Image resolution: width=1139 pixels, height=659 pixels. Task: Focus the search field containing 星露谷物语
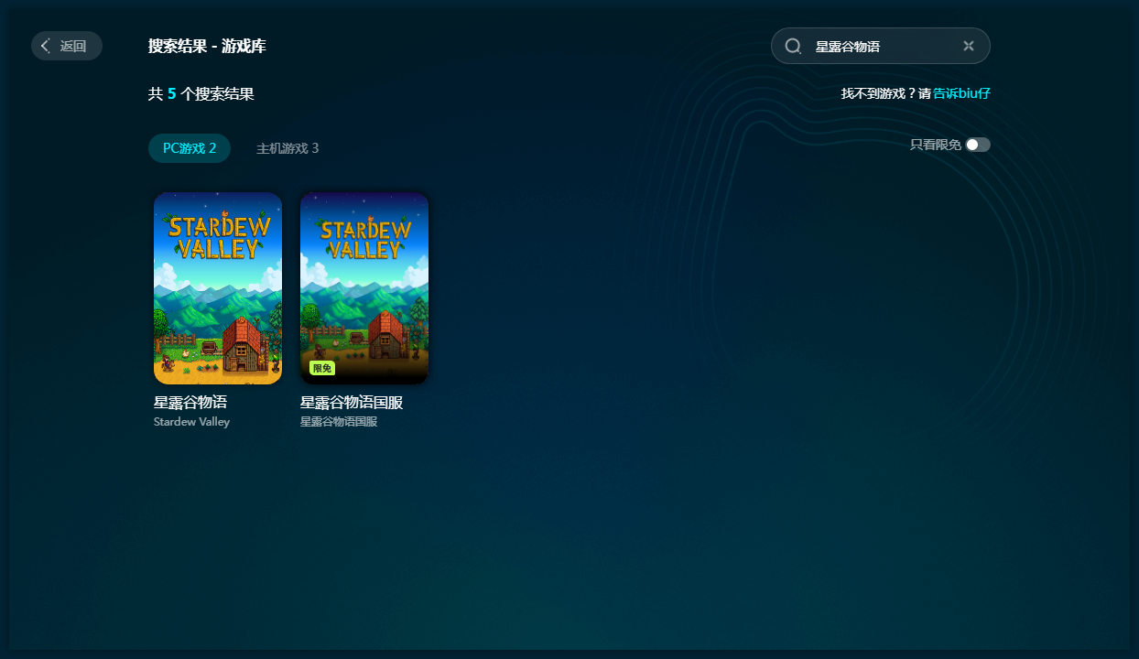[x=881, y=46]
